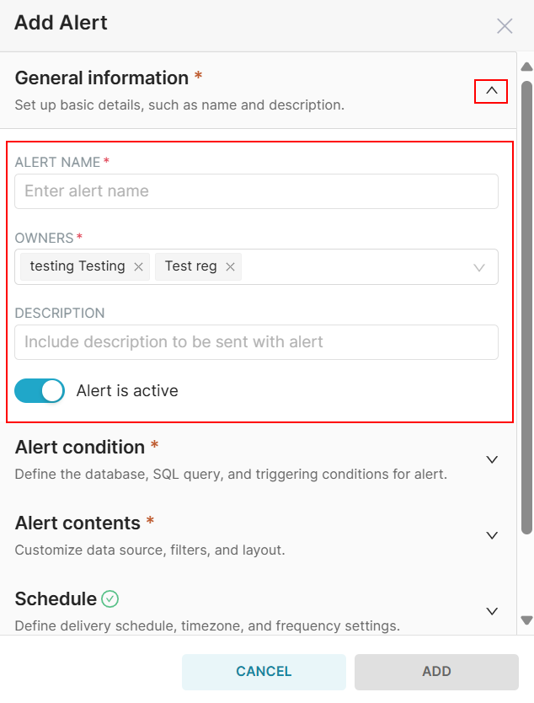
Task: Toggle the Alert is active switch
Action: (x=40, y=391)
